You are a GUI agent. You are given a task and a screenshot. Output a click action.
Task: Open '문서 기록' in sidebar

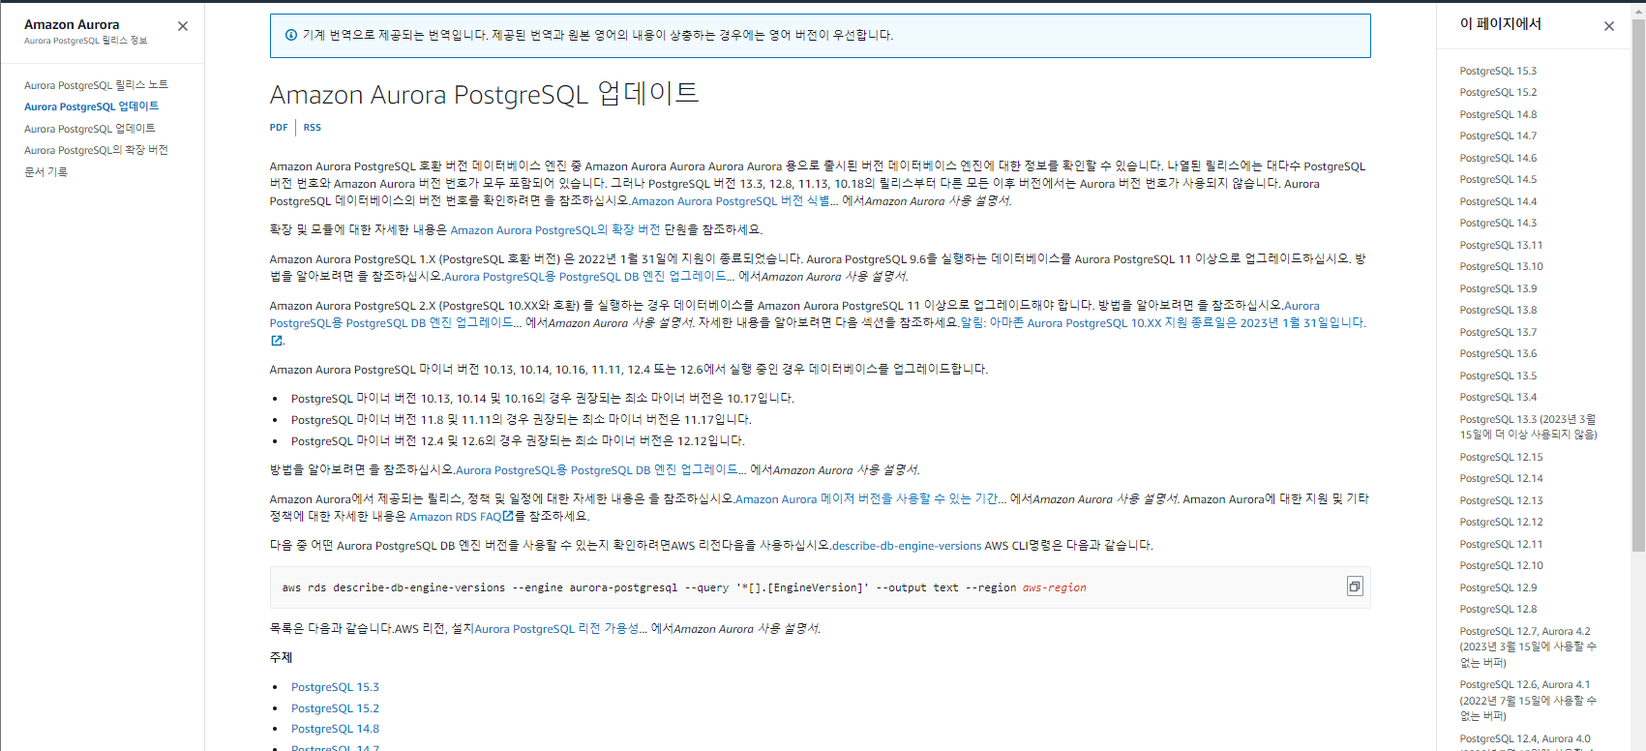tap(45, 171)
